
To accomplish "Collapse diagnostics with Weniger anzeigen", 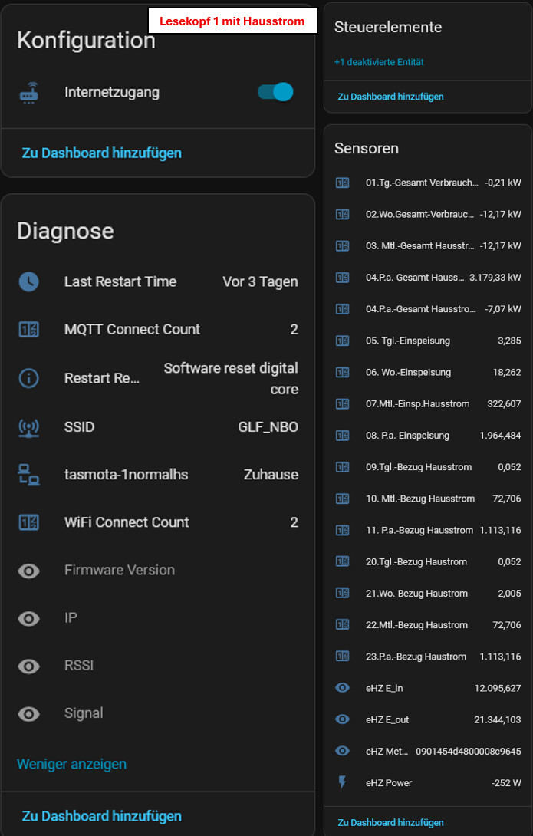I will [71, 764].
